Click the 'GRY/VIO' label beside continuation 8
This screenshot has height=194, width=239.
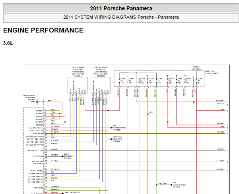pyautogui.click(x=221, y=161)
